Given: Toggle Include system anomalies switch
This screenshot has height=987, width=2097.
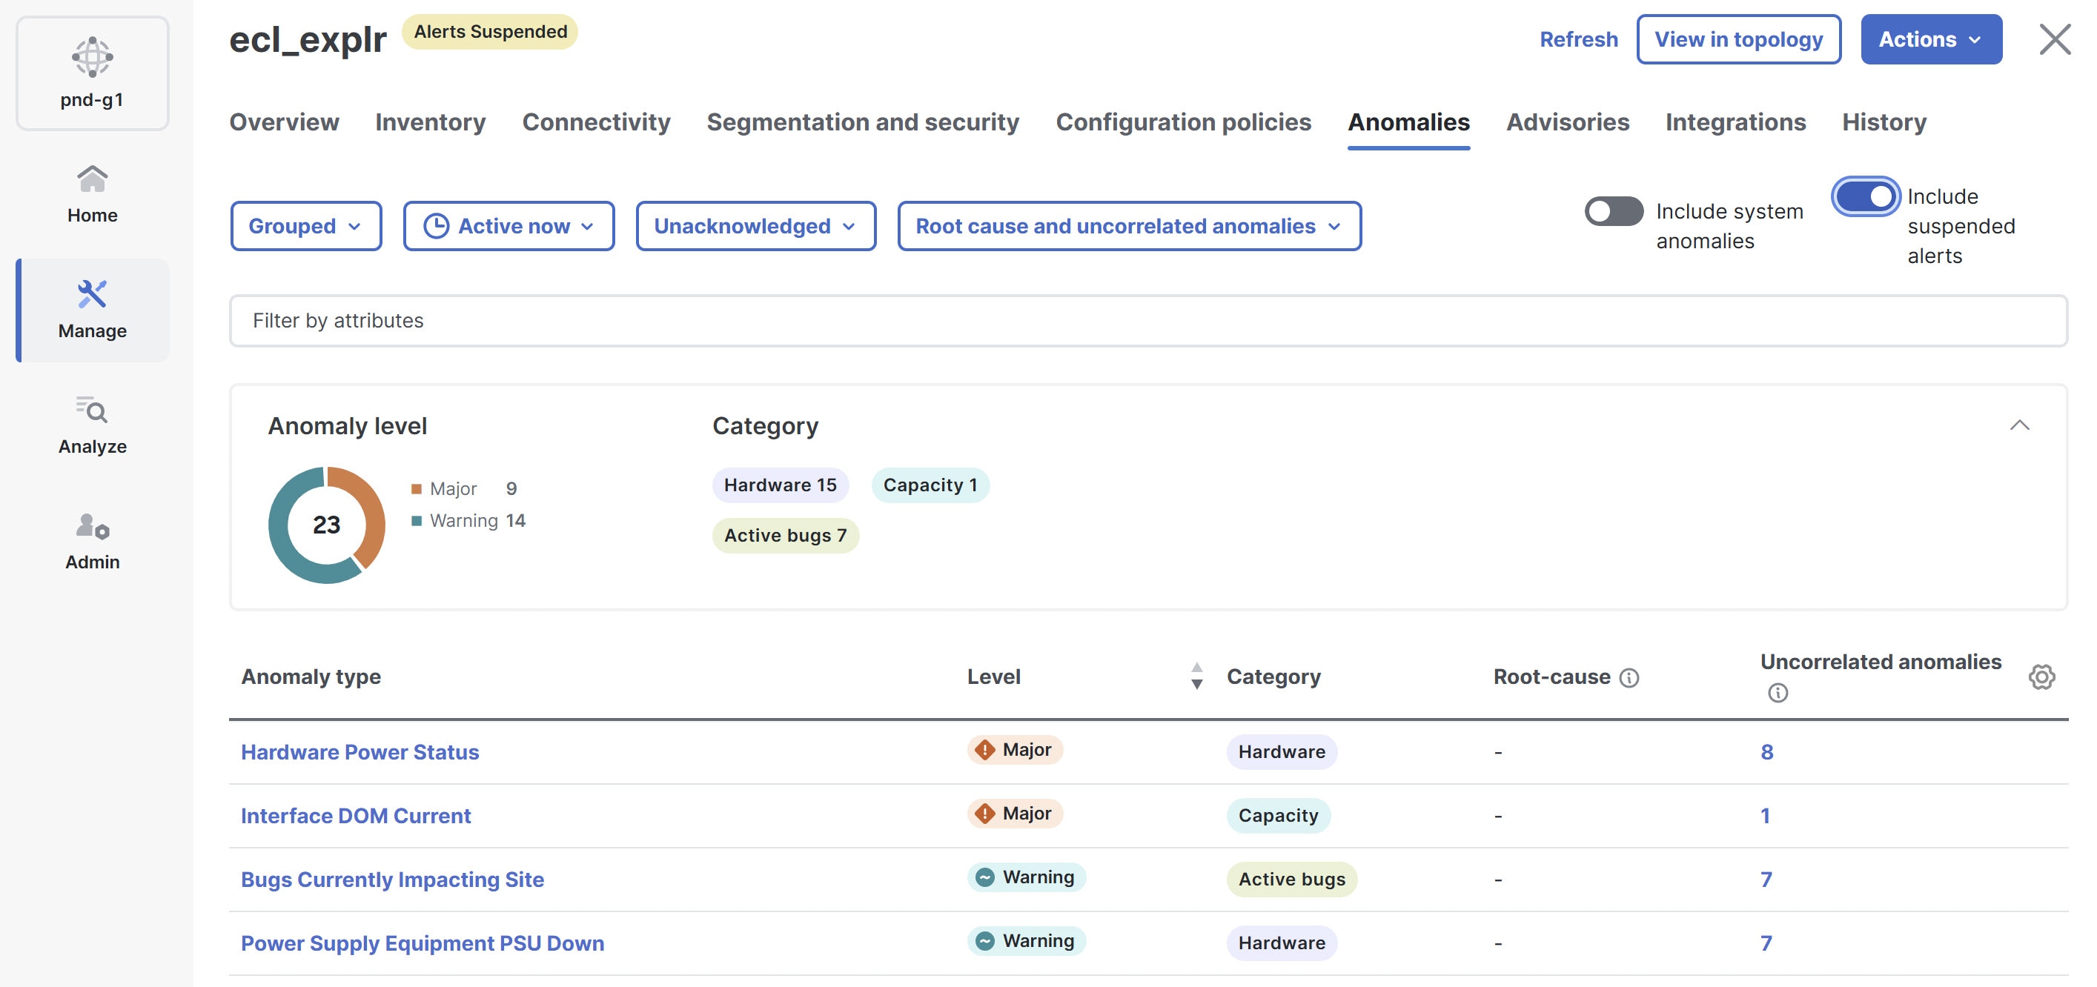Looking at the screenshot, I should tap(1614, 212).
